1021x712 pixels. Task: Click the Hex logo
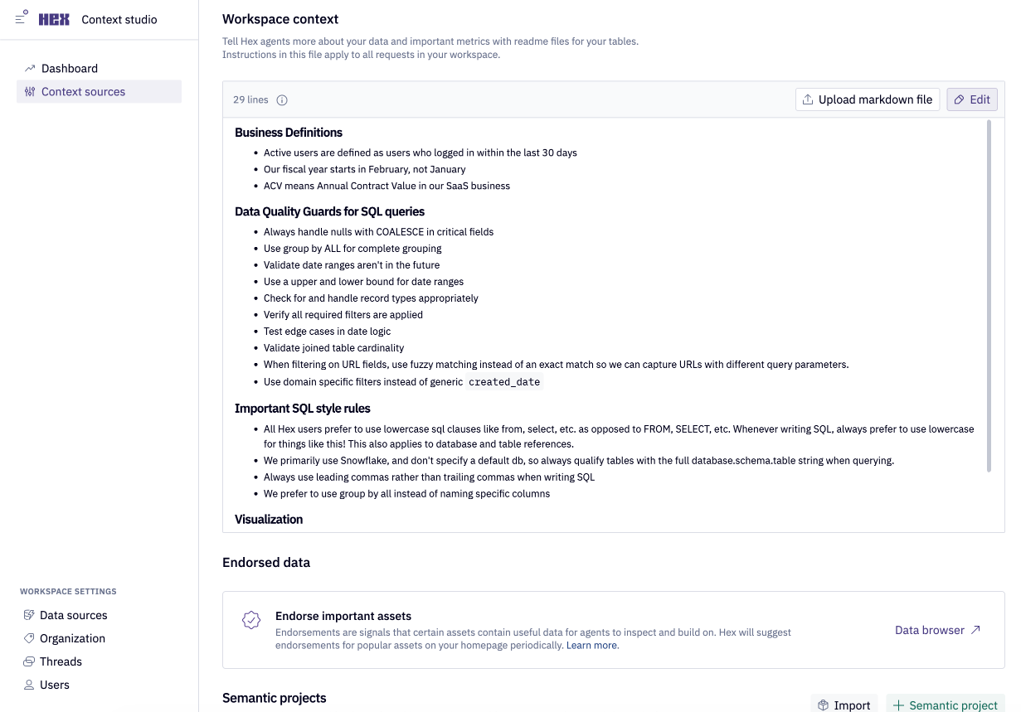(x=53, y=19)
